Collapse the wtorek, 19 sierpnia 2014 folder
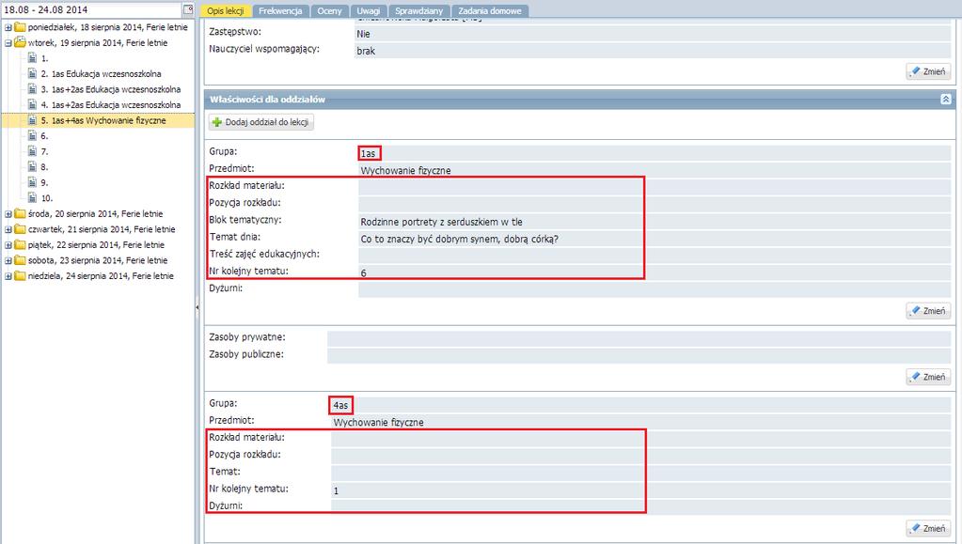962x544 pixels. [x=8, y=43]
